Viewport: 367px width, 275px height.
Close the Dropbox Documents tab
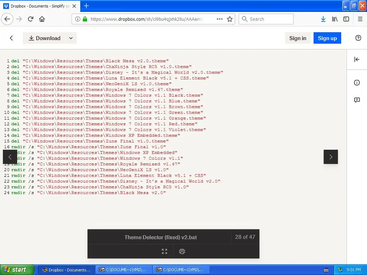pyautogui.click(x=74, y=6)
